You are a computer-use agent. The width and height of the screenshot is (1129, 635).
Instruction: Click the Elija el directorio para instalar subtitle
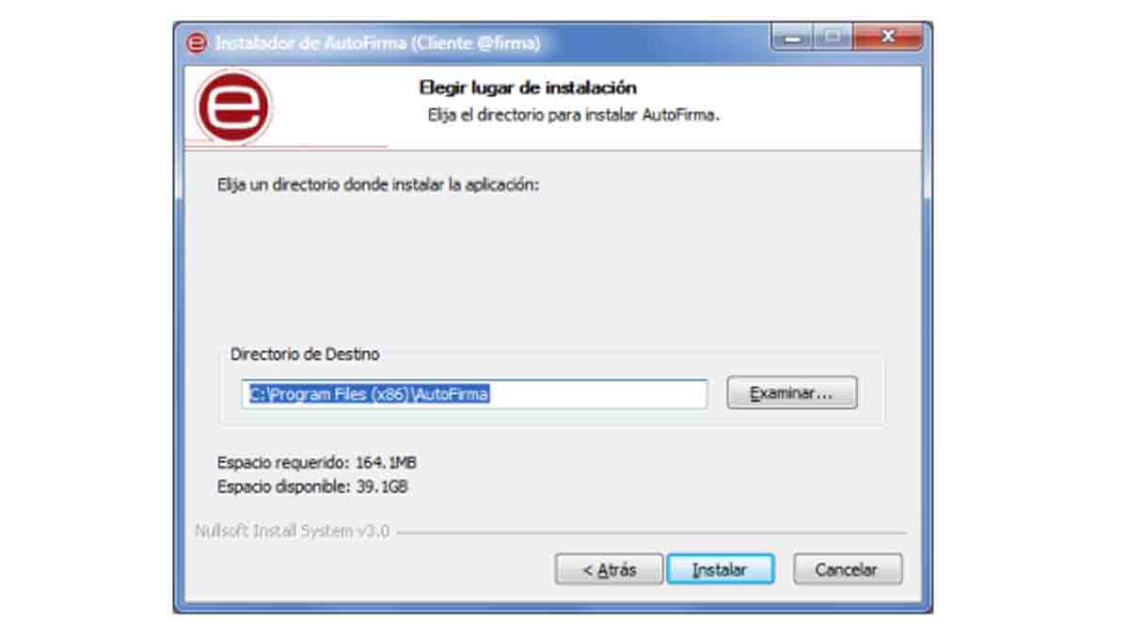(x=573, y=117)
